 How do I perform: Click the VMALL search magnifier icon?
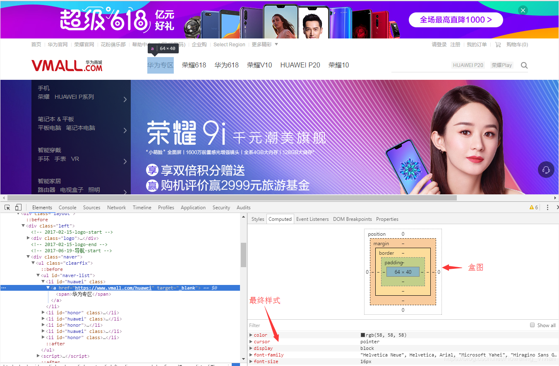click(524, 65)
